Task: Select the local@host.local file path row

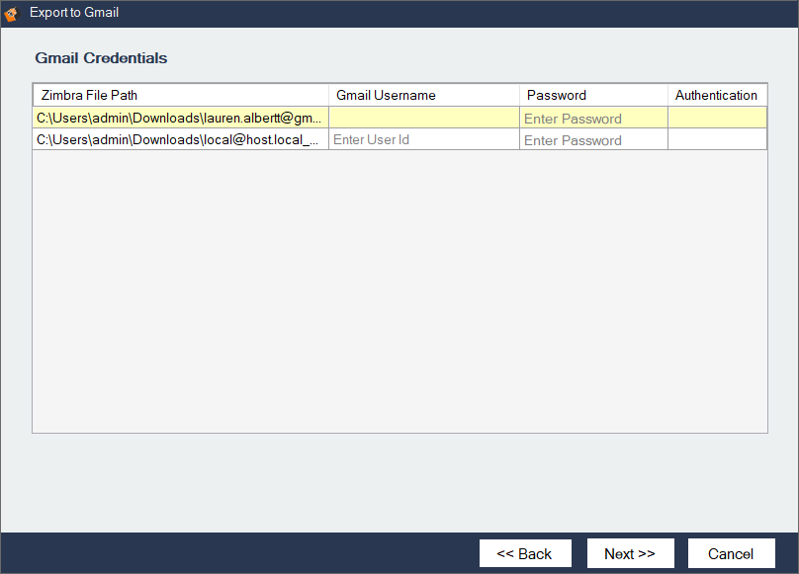Action: (180, 140)
